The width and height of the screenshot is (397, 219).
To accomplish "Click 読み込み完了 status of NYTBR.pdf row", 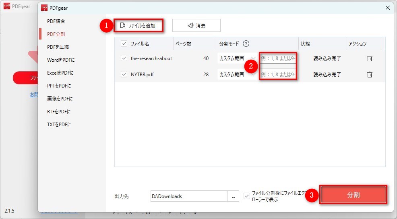I will 327,74.
